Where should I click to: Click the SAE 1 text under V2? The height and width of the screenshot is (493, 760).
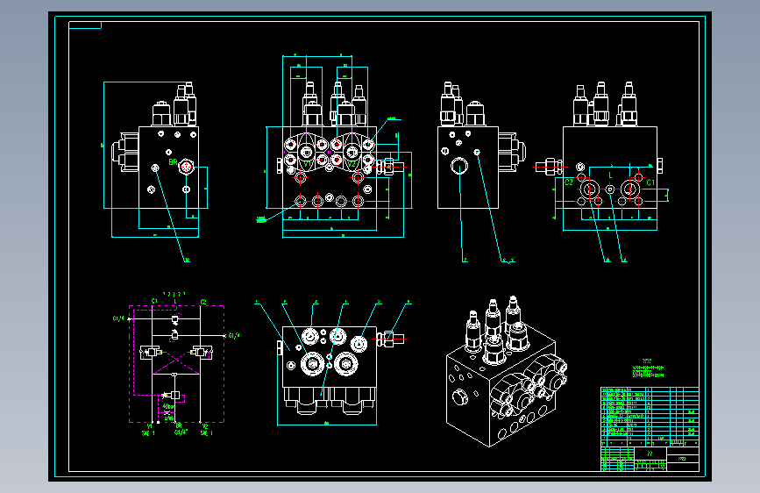pyautogui.click(x=207, y=432)
